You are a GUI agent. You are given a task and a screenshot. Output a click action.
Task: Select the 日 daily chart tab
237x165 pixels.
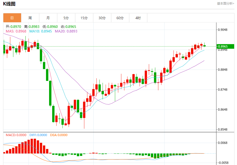point(12,18)
